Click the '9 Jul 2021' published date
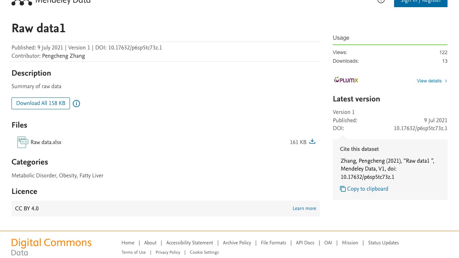This screenshot has width=459, height=258. coord(436,120)
